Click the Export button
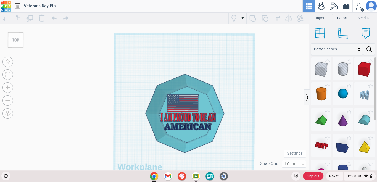The image size is (377, 182). click(342, 18)
